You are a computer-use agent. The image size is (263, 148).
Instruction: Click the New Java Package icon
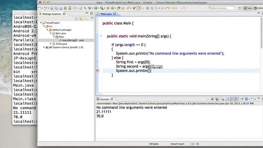[x=108, y=8]
